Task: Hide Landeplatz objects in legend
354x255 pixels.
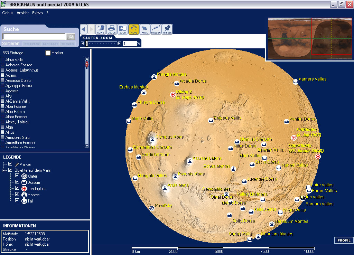Action: (17, 188)
